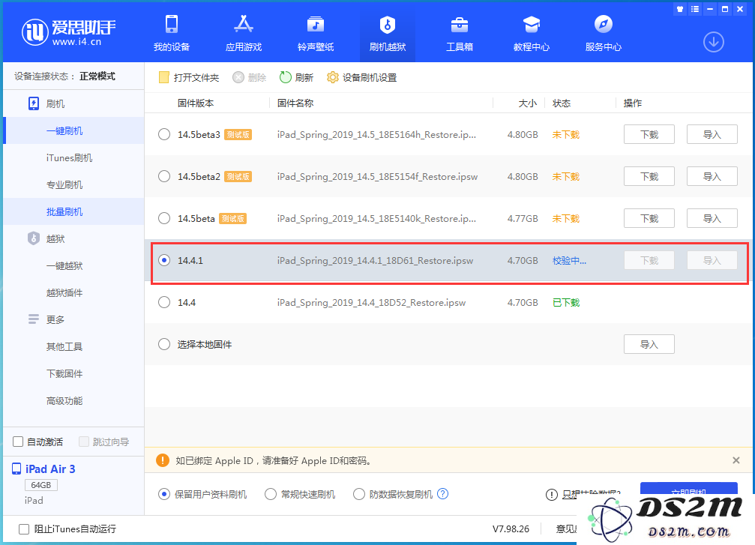Click iPad_Spring_2019_14.4_18D52_Restore.ipsw file name
This screenshot has width=755, height=545.
(x=371, y=302)
